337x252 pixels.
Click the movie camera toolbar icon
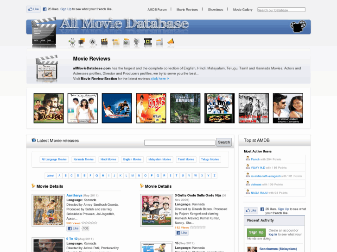pyautogui.click(x=72, y=42)
